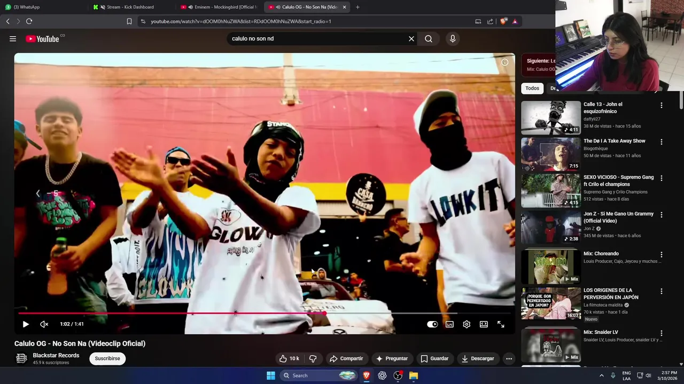This screenshot has width=684, height=384.
Task: Show hidden system tray icons
Action: [x=602, y=375]
